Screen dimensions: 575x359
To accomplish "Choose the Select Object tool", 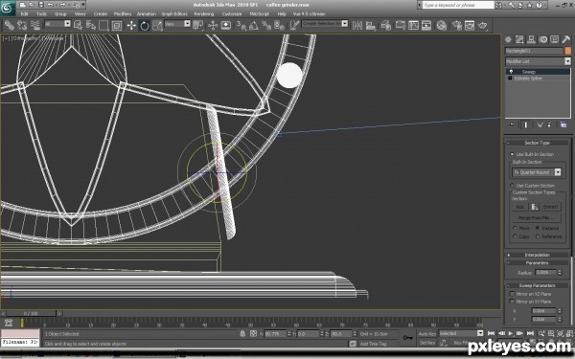I will tap(78, 25).
